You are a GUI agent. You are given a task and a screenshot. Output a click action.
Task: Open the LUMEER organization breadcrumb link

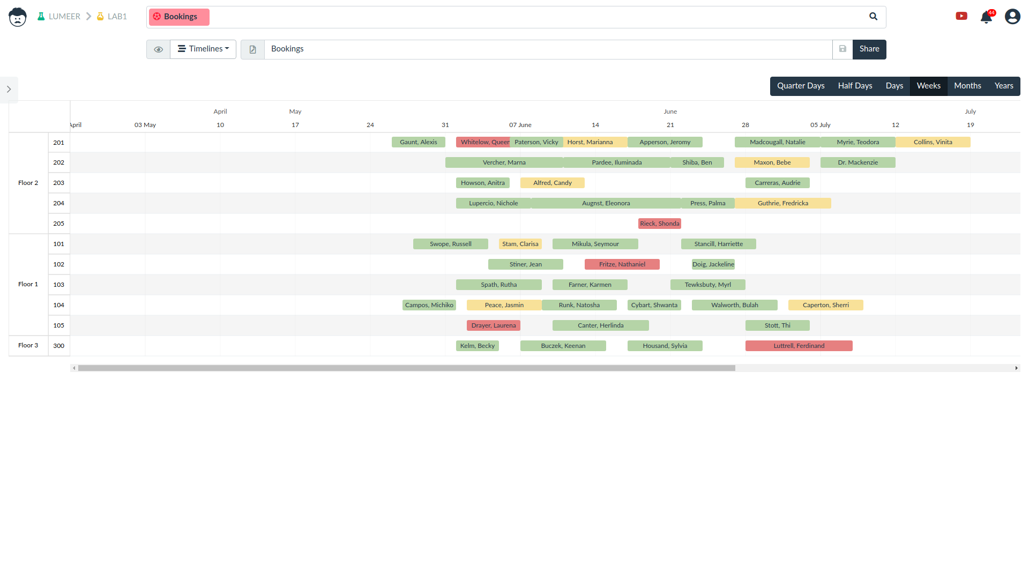(x=64, y=17)
